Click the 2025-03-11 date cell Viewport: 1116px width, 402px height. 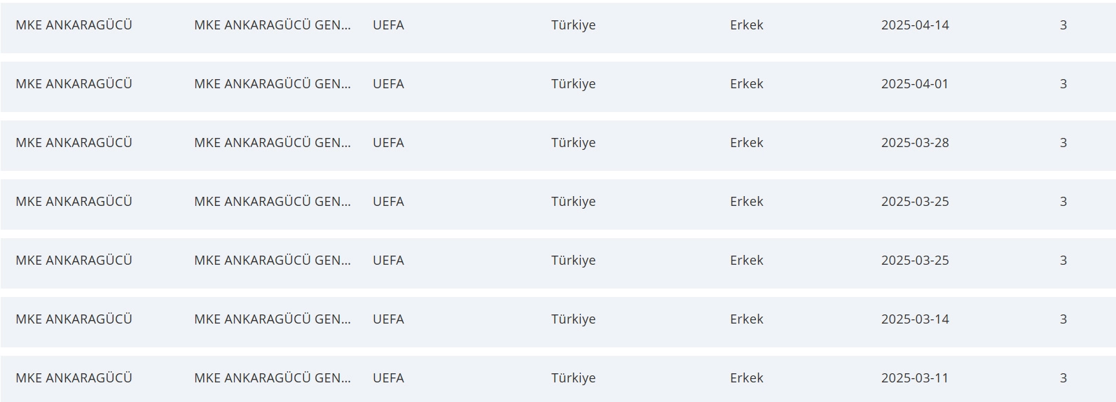click(x=914, y=378)
